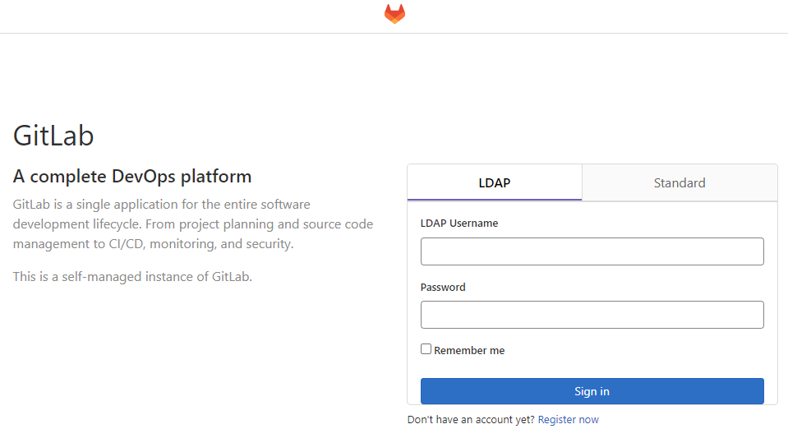Click the 'Password' field label
The height and width of the screenshot is (438, 788).
click(443, 287)
